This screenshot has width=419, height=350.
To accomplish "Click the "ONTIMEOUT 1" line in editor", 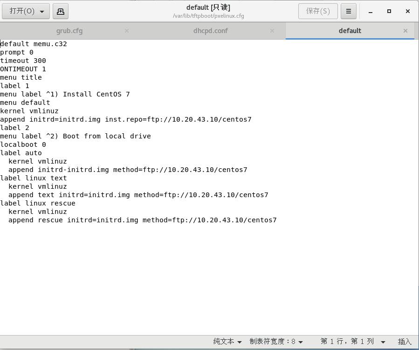I will [x=23, y=69].
